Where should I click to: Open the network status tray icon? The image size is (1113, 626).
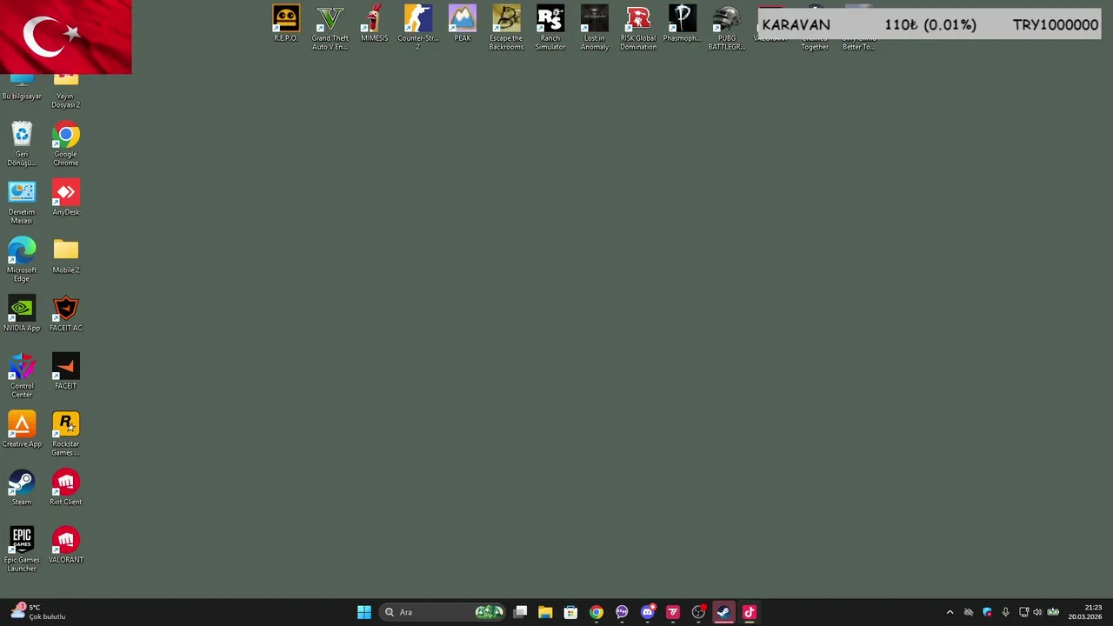1023,612
